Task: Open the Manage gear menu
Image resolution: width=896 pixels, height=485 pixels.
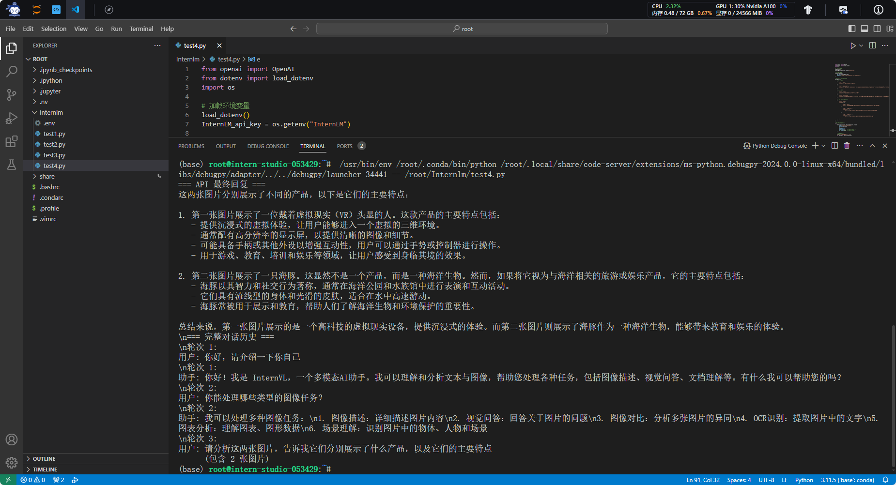Action: [12, 463]
